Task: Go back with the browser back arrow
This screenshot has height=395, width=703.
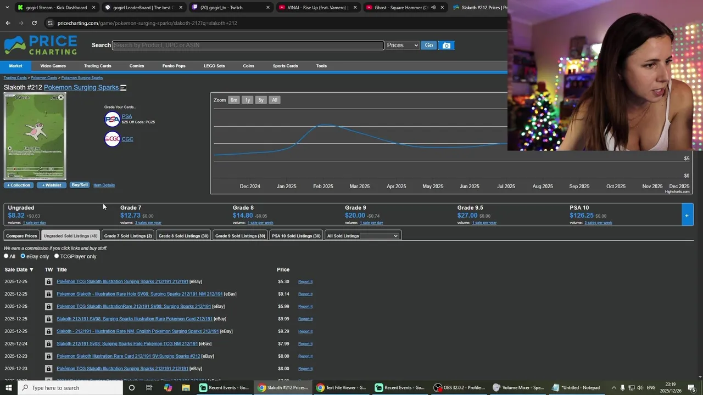Action: point(8,23)
